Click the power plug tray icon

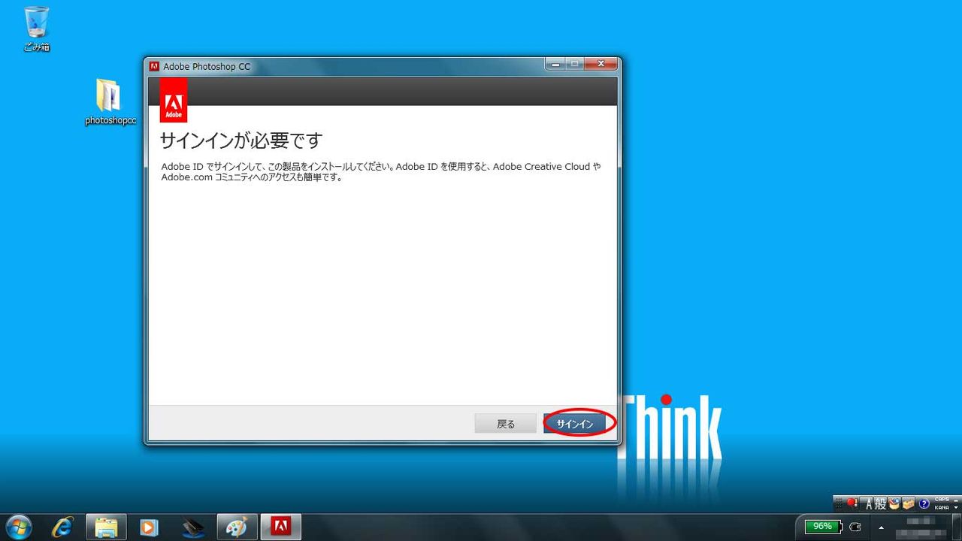click(855, 527)
